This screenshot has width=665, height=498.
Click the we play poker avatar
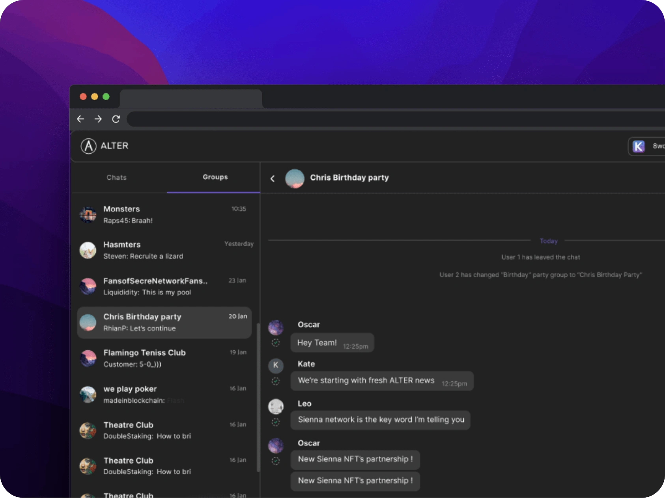[88, 394]
